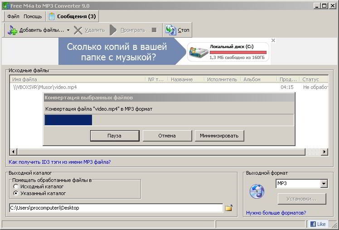Click the Add files music note icon
Image resolution: width=339 pixels, height=230 pixels.
click(12, 30)
